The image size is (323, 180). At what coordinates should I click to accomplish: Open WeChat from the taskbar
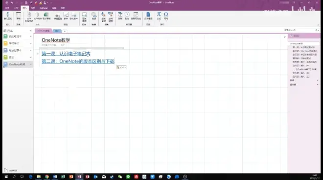(x=120, y=177)
